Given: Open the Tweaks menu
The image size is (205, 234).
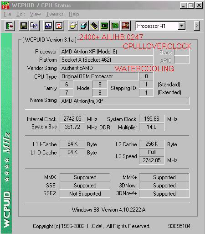Looking at the screenshot, I should click(x=55, y=14).
